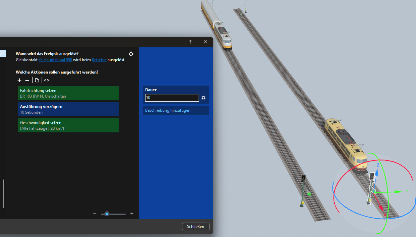
Task: Open script view with angle-brackets icon
Action: point(47,80)
